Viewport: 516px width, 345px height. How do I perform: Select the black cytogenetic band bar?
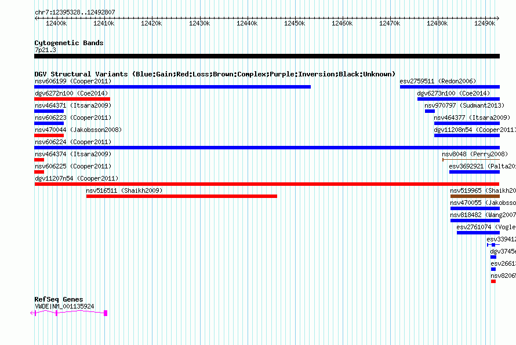267,56
